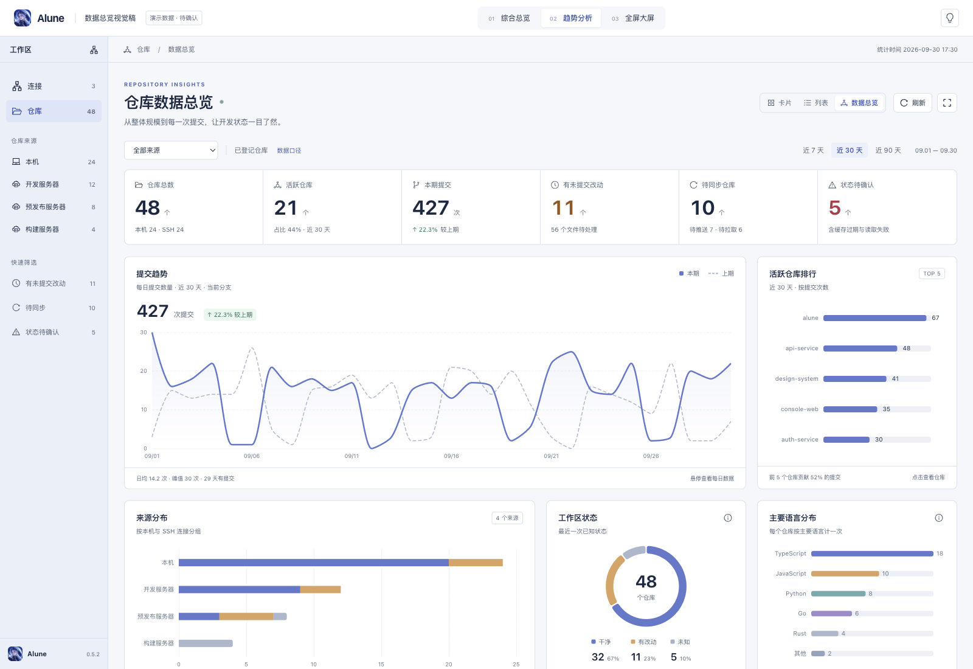Viewport: 973px width, 669px height.
Task: Click the TOP 5 badge
Action: pyautogui.click(x=932, y=274)
